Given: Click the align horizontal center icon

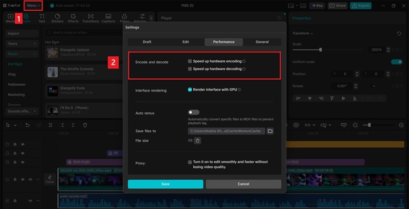Looking at the screenshot, I should (x=310, y=98).
